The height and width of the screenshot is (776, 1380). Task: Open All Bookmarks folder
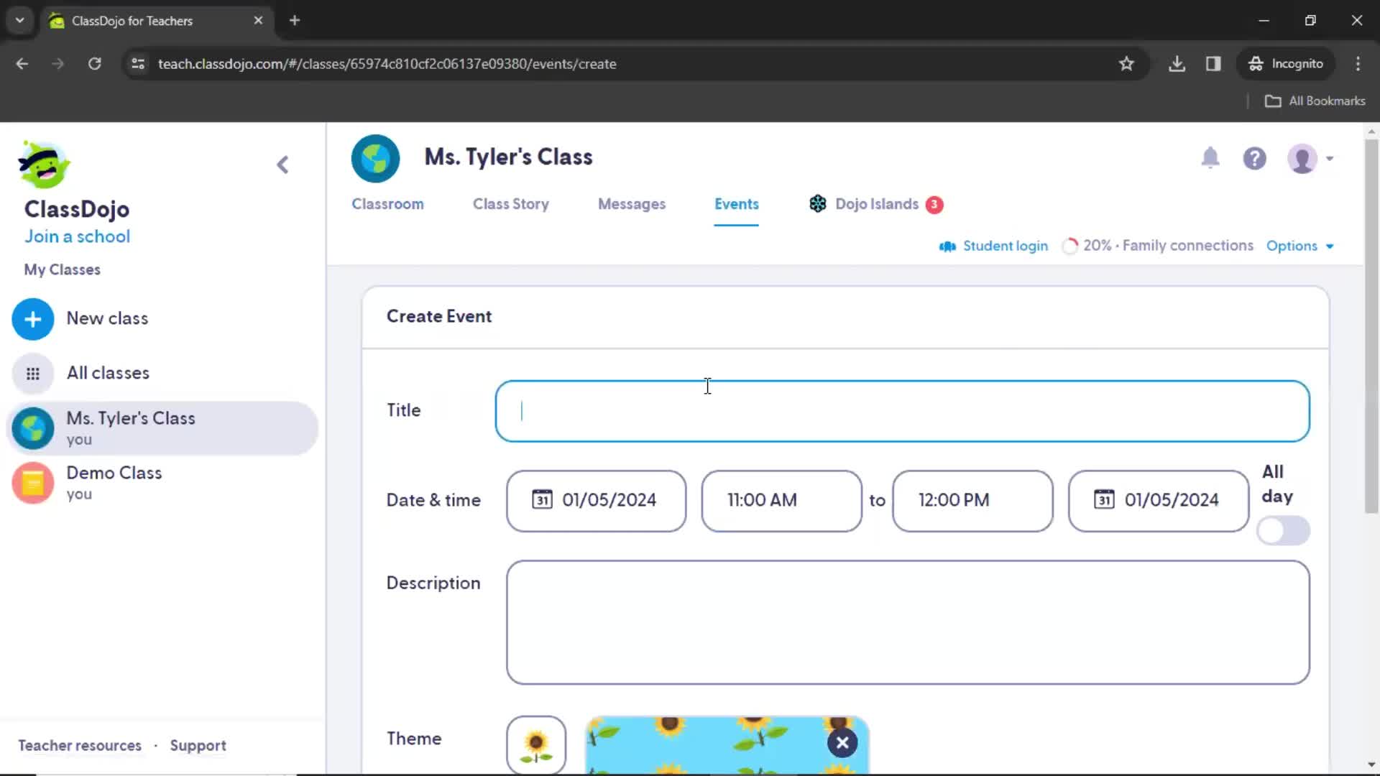pos(1315,101)
